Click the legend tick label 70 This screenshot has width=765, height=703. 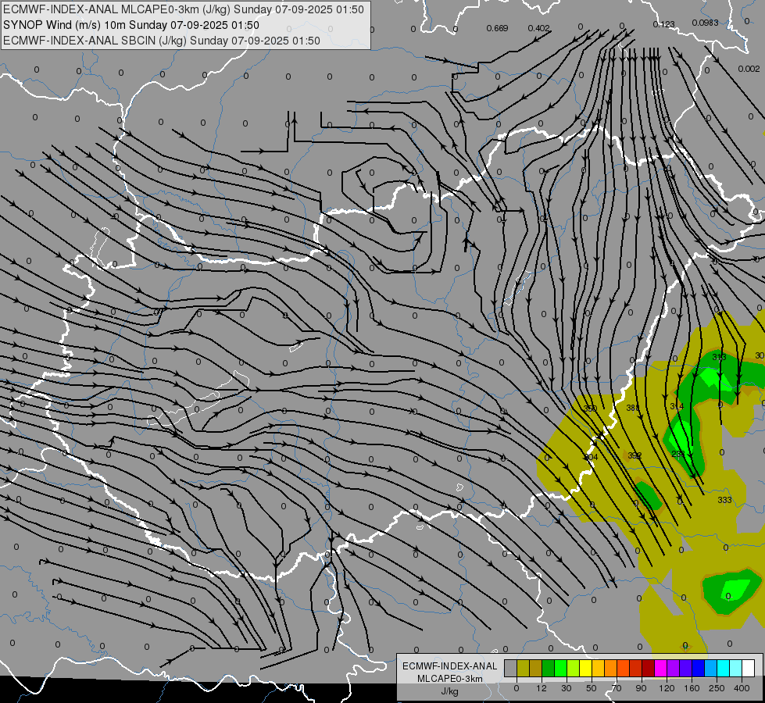pyautogui.click(x=617, y=688)
